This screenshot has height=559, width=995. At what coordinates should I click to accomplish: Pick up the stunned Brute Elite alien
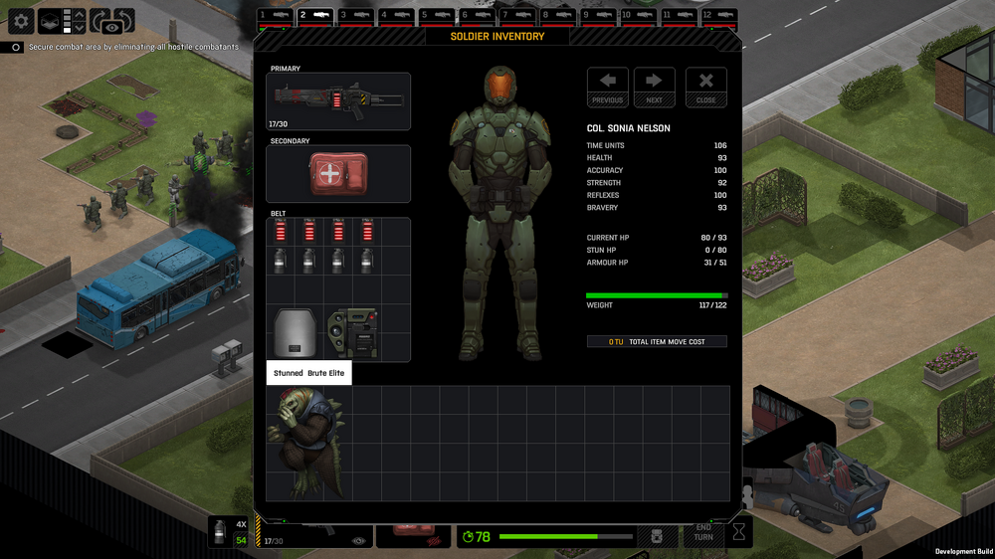coord(307,443)
